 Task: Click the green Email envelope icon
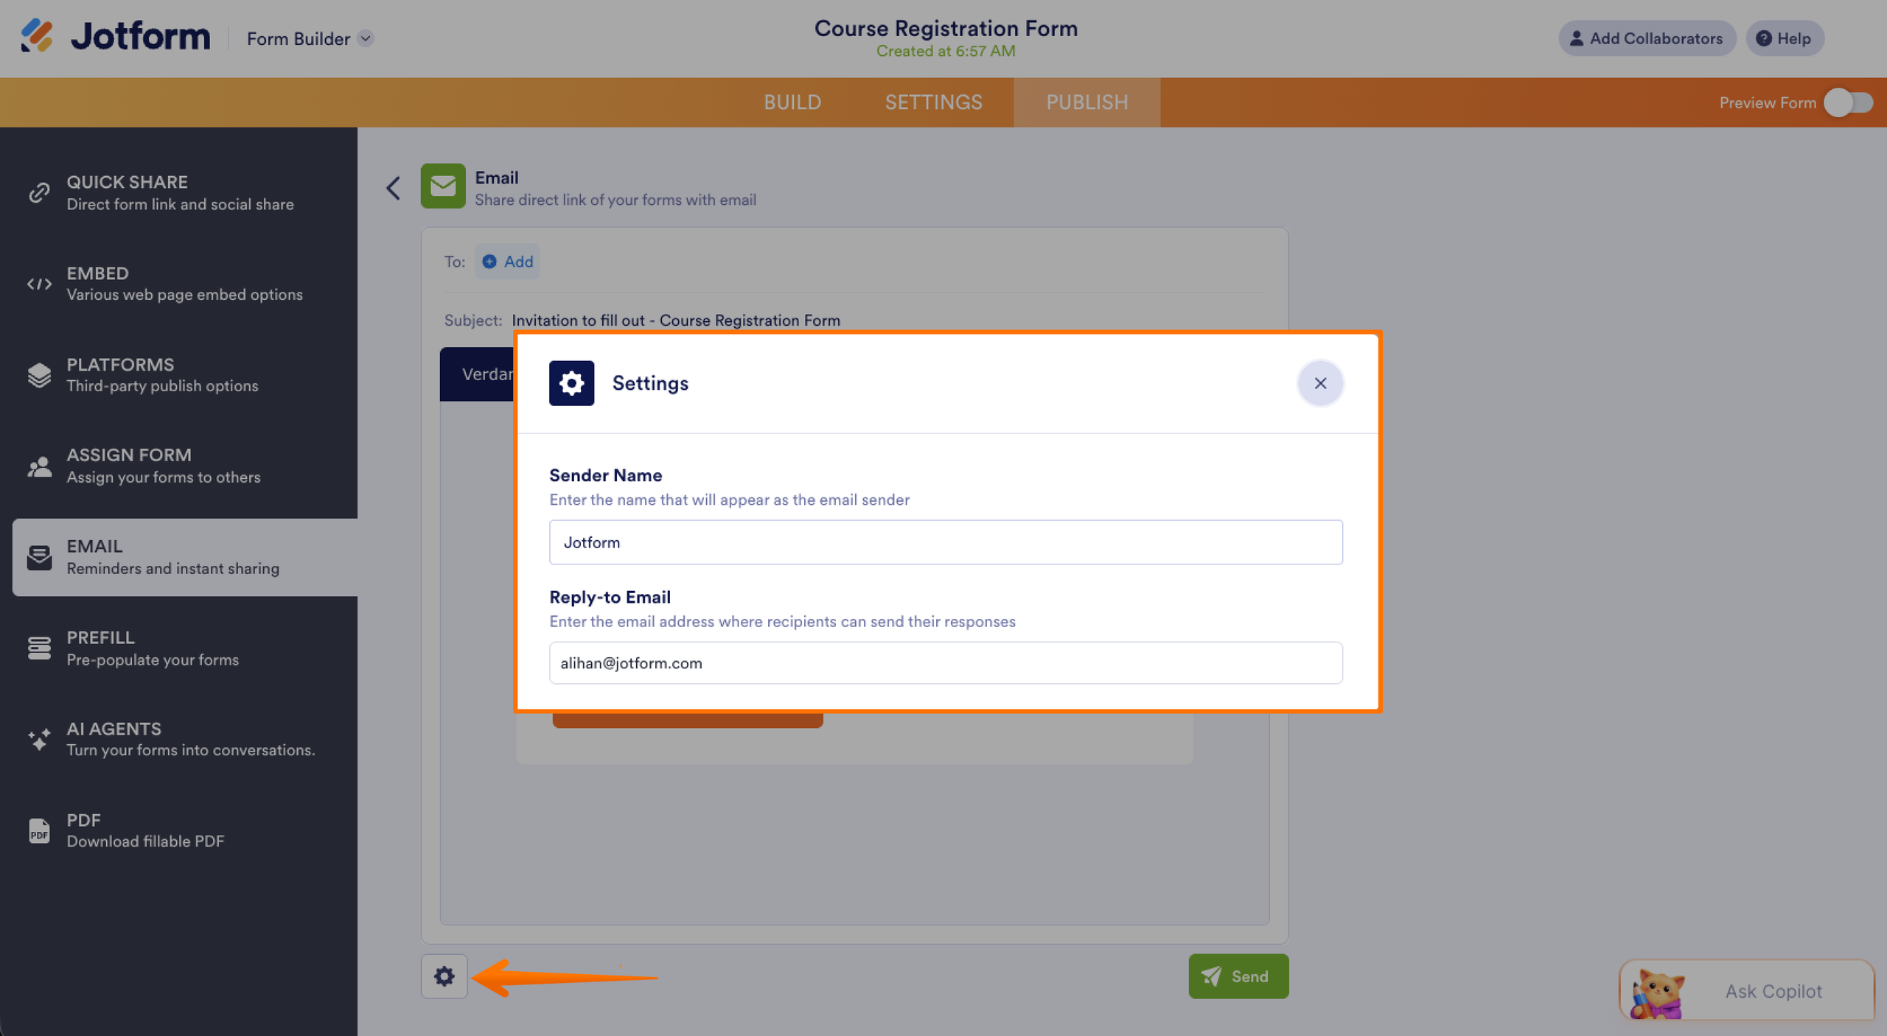[x=443, y=186]
